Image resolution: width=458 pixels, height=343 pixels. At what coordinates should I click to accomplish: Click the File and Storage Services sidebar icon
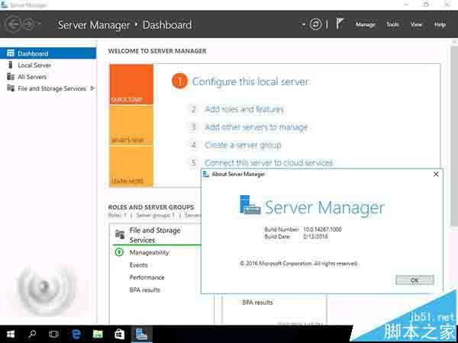tap(11, 88)
